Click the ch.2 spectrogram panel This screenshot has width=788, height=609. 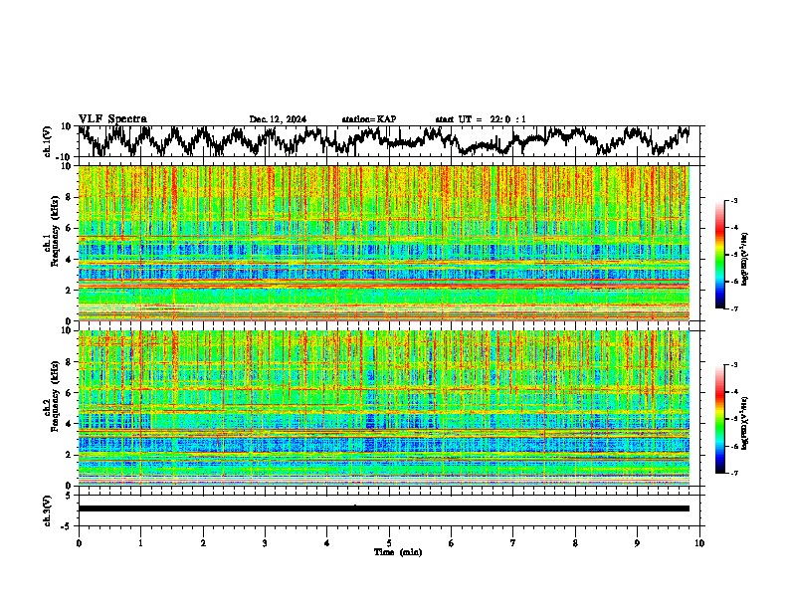point(384,408)
